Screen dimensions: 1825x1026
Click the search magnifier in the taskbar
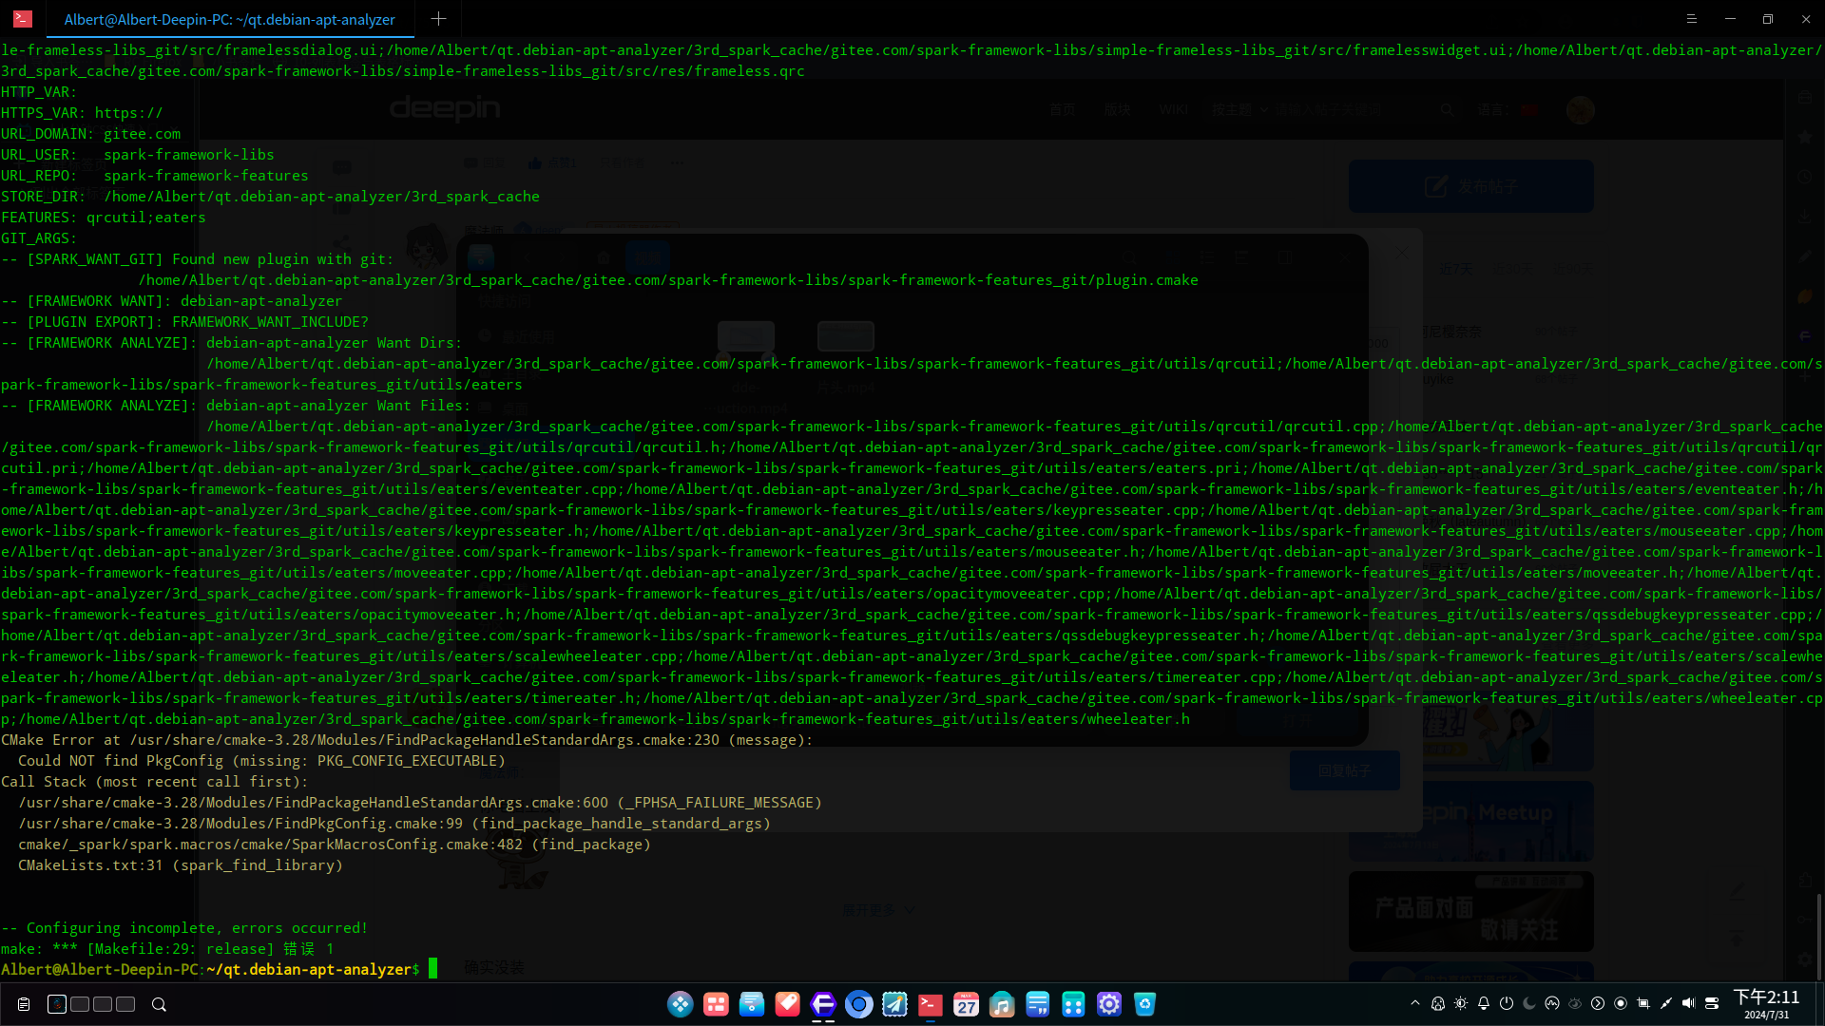159,1004
